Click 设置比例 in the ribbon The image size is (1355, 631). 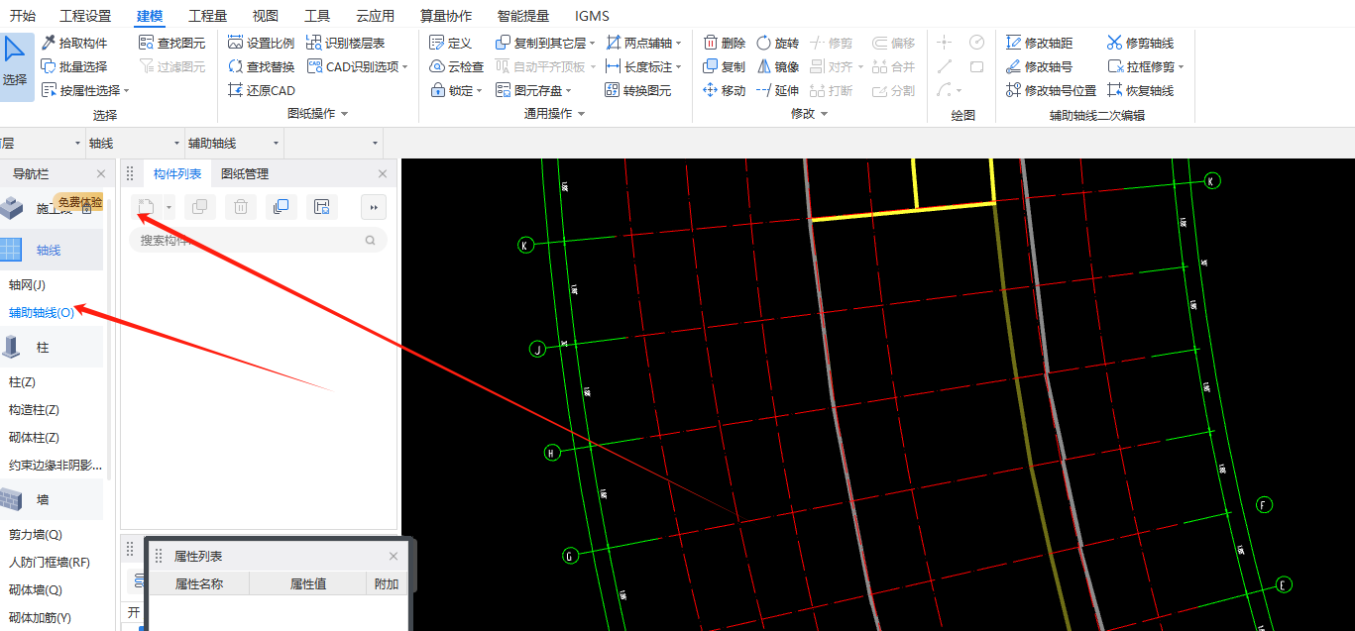tap(261, 43)
